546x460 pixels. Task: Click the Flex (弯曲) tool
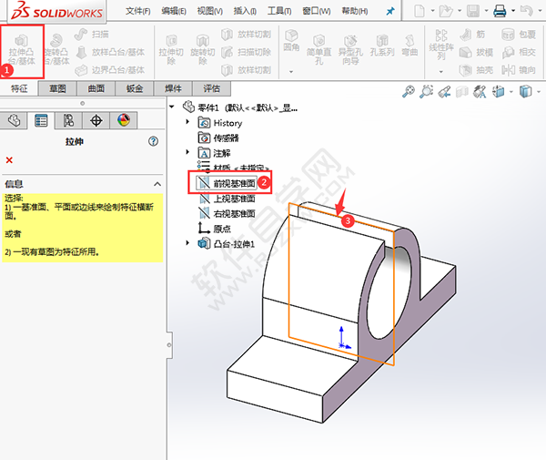coord(409,46)
